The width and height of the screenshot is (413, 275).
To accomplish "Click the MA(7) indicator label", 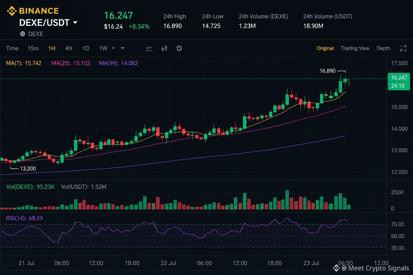I will (x=24, y=63).
